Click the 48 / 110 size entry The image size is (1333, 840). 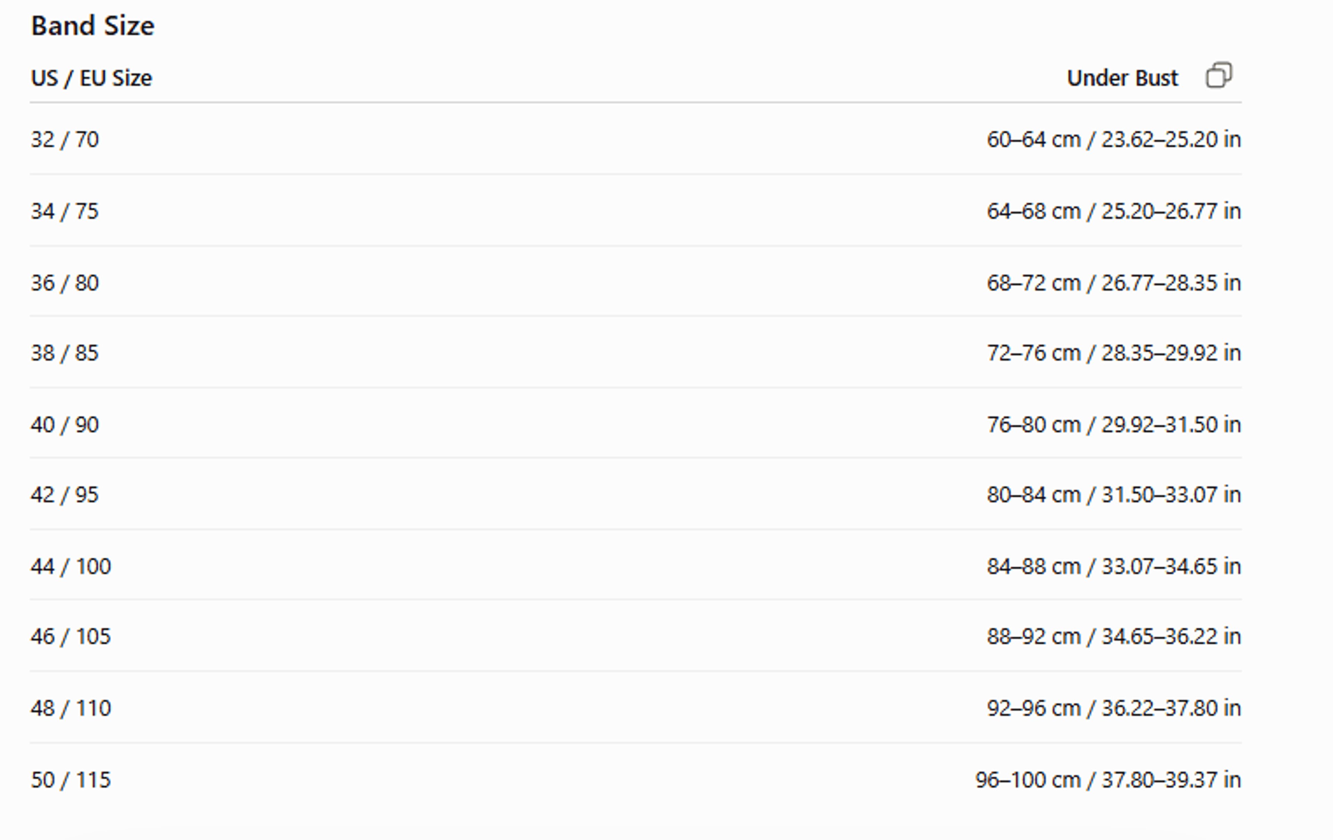[x=71, y=709]
